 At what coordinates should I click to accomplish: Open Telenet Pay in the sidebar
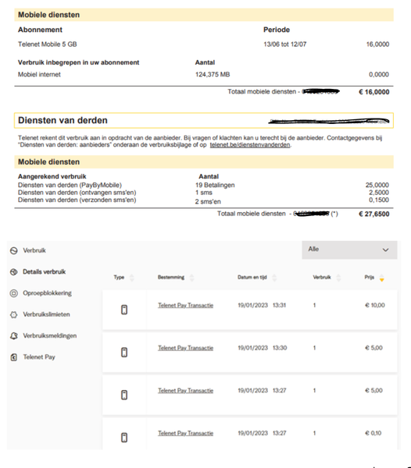[39, 357]
